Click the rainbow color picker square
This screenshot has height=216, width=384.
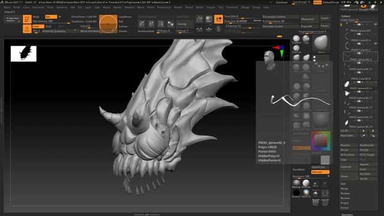click(x=321, y=141)
